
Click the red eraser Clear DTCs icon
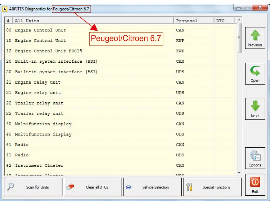pyautogui.click(x=70, y=187)
